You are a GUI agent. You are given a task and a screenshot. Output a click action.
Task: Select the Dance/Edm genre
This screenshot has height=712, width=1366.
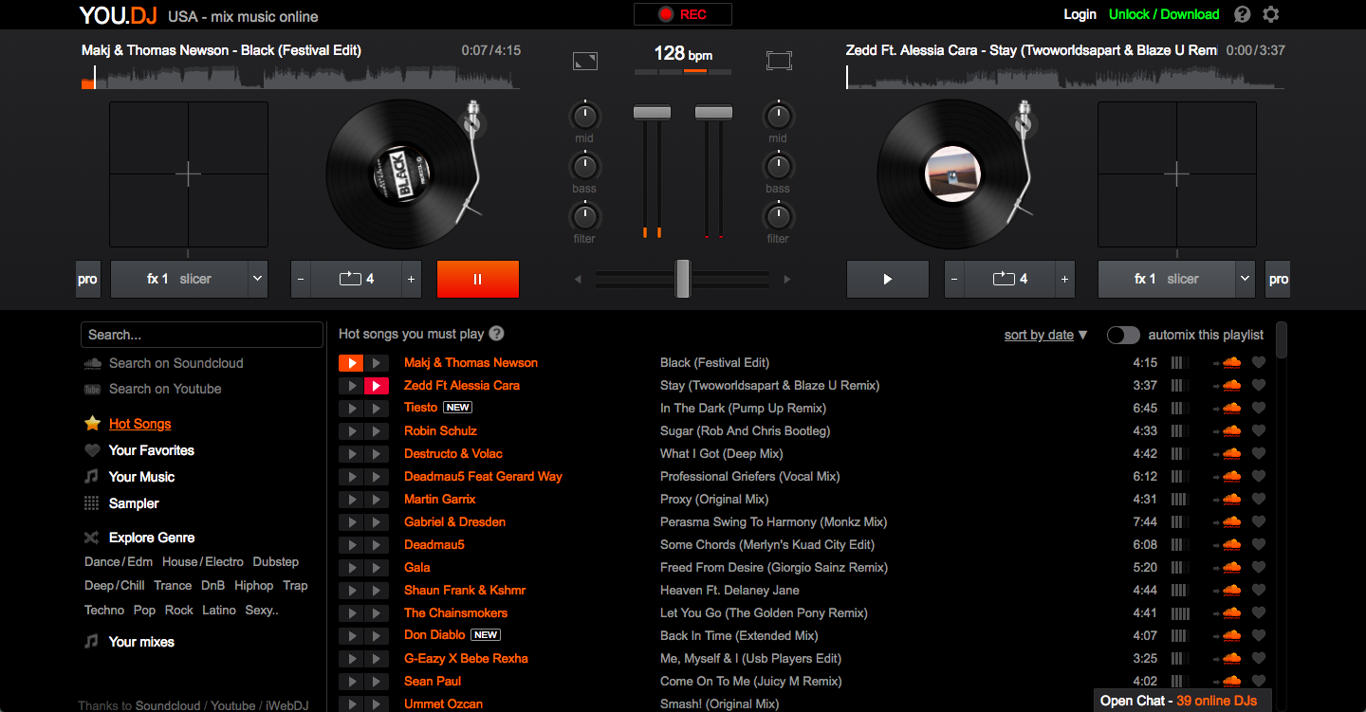coord(119,562)
